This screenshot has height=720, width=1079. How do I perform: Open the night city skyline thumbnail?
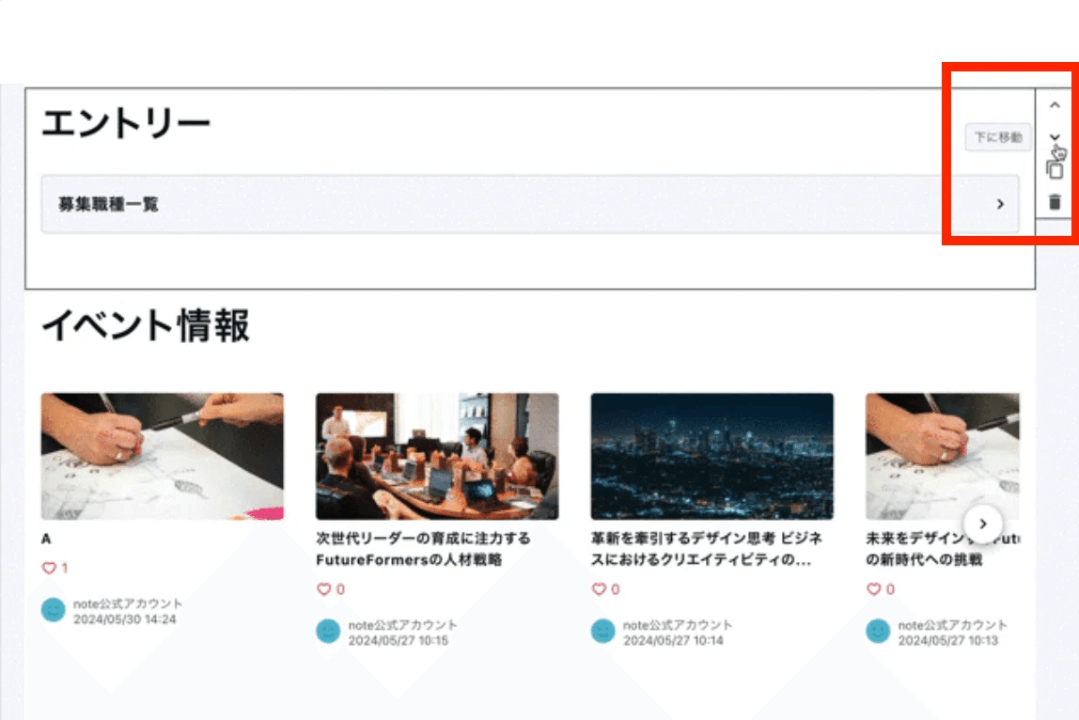(712, 457)
